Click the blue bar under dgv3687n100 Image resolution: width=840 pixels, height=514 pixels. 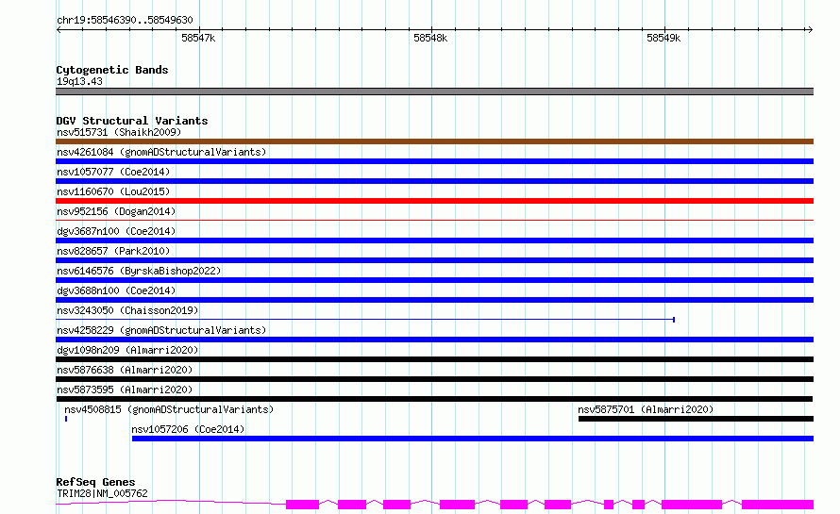(434, 240)
